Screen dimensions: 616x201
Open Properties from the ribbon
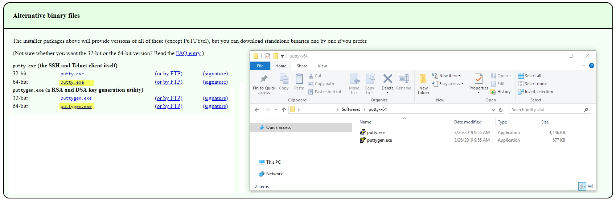(x=479, y=79)
